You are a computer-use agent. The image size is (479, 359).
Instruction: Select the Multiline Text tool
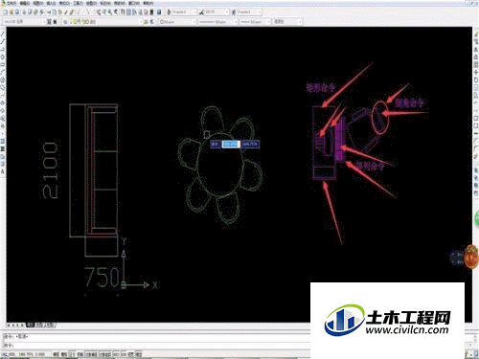[x=3, y=171]
